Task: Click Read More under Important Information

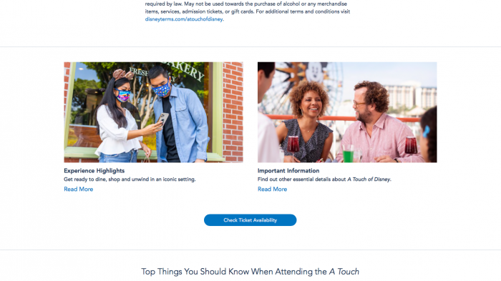Action: coord(272,189)
